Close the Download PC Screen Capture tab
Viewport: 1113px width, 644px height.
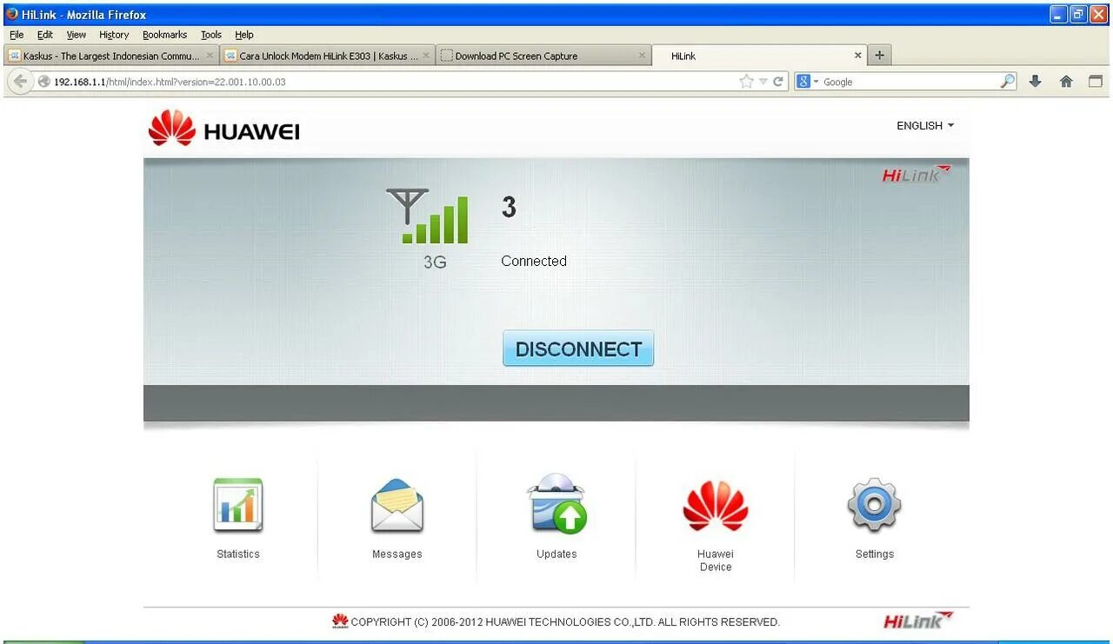coord(642,56)
